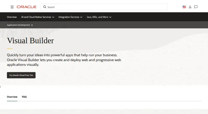This screenshot has width=208, height=114.
Task: Click Try Oracle Cloud Free Tier button
Action: point(21,75)
